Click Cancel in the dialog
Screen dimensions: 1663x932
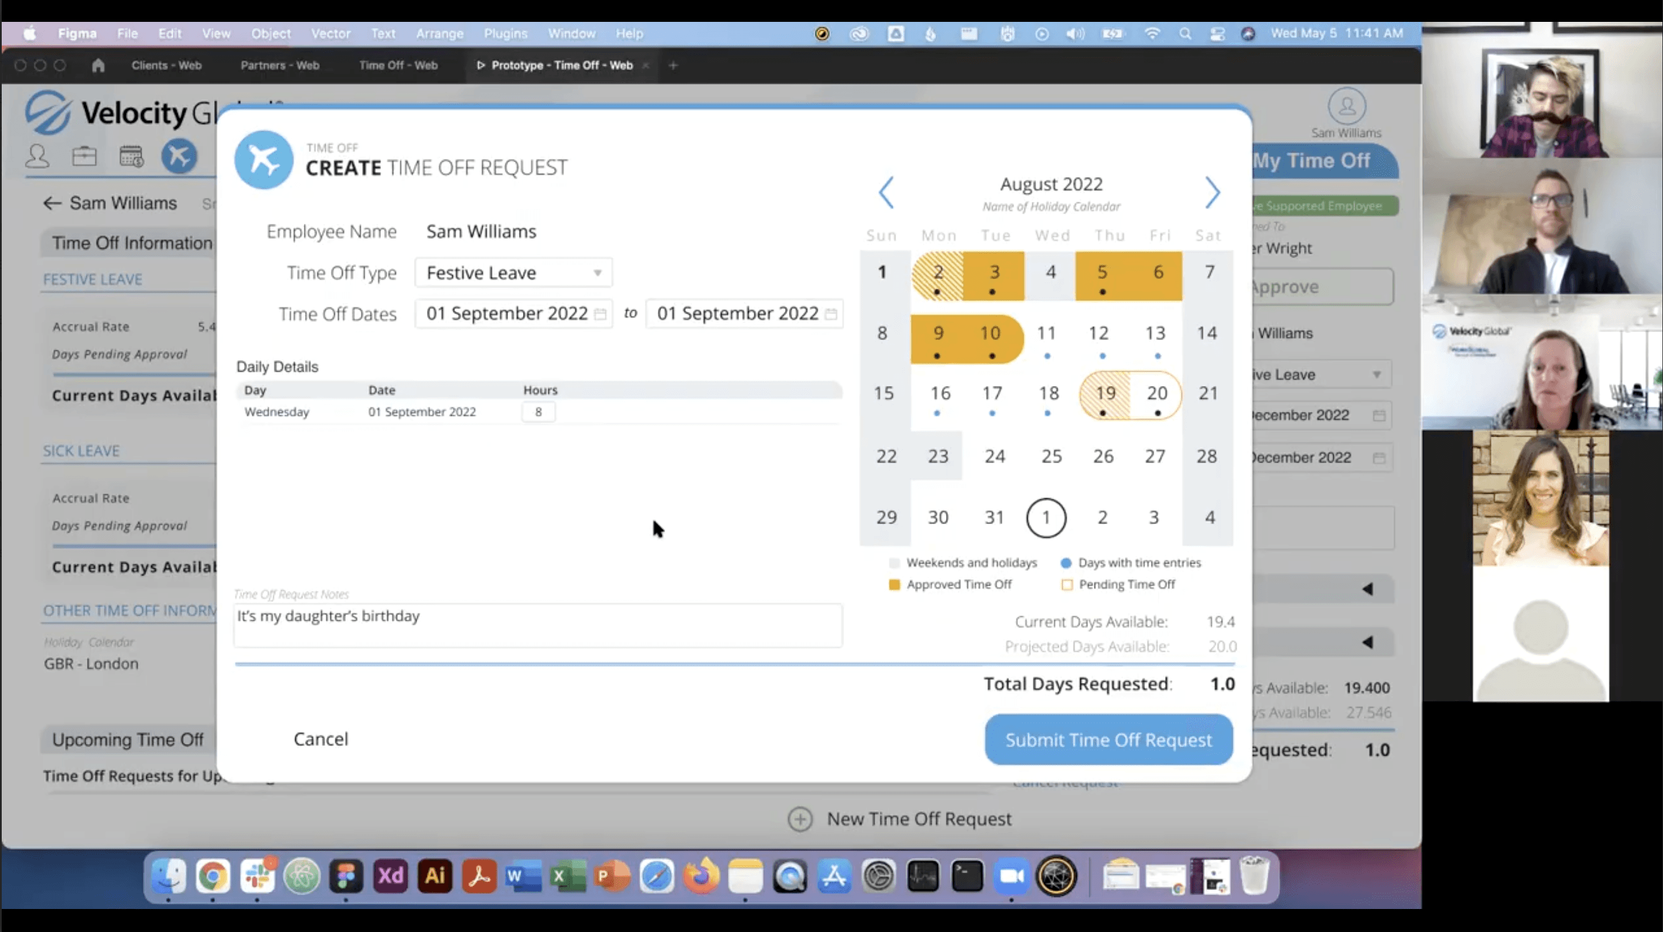321,739
